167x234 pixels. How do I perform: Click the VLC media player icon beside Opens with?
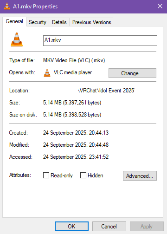tap(47, 73)
